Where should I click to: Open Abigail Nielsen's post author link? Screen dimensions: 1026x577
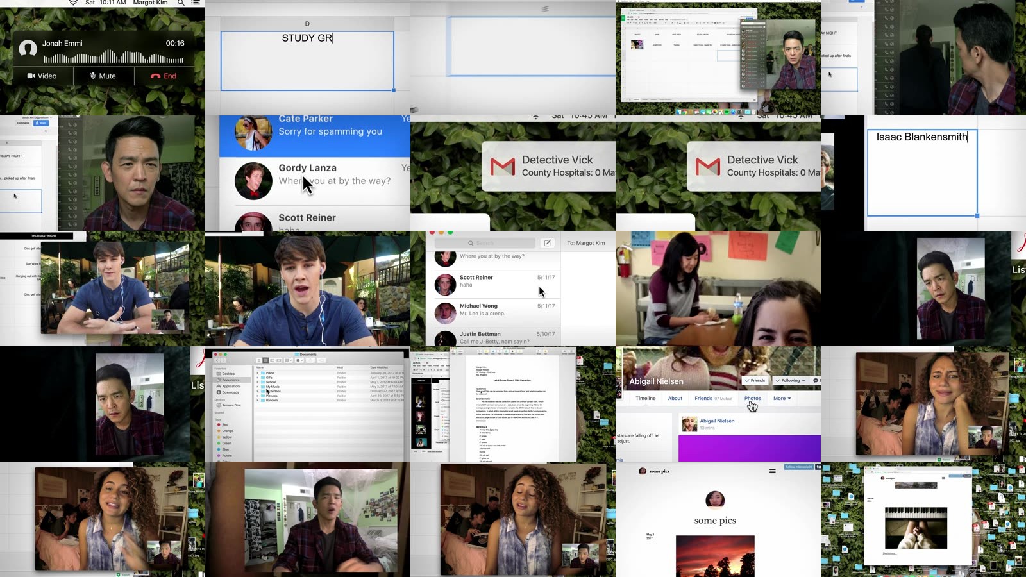click(x=717, y=421)
